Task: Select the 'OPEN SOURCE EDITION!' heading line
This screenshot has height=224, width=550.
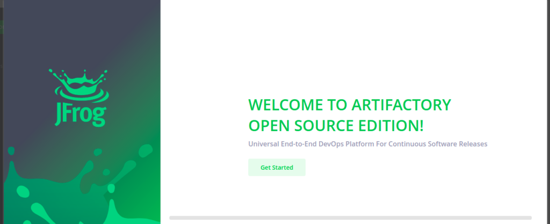Action: point(336,126)
